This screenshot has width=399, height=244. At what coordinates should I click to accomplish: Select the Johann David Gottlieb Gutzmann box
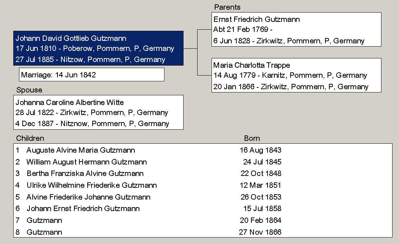tap(98, 48)
